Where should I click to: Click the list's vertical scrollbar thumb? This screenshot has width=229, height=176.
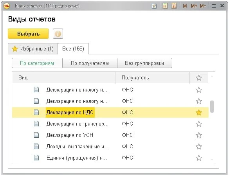click(212, 106)
